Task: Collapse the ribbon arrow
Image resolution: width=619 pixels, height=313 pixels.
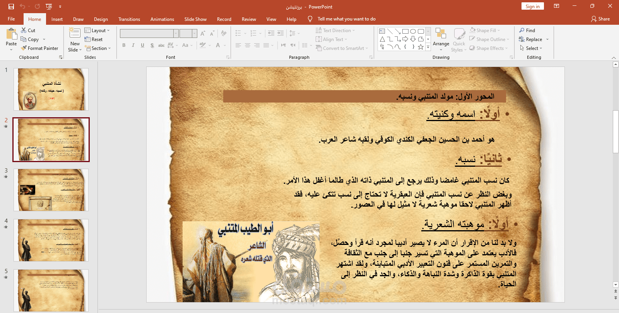Action: [614, 58]
